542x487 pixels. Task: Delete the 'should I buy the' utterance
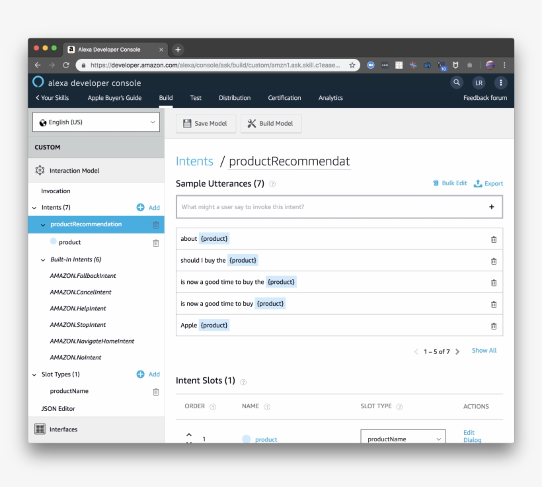(493, 261)
